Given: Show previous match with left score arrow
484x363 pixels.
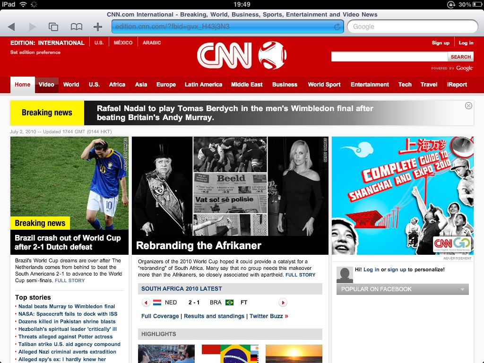Looking at the screenshot, I should point(146,302).
